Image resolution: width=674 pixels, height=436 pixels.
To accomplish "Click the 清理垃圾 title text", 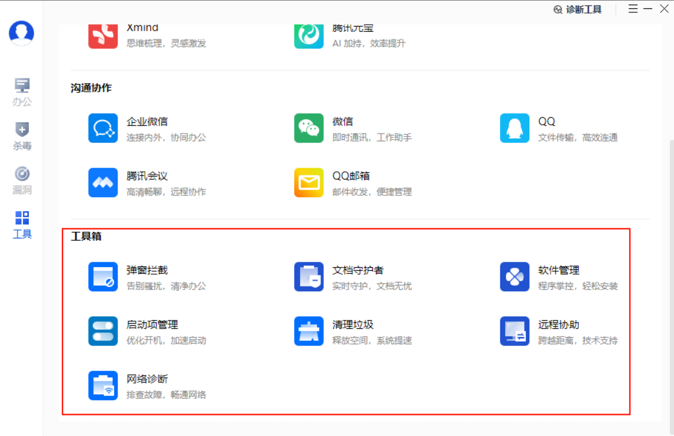I will [x=353, y=325].
